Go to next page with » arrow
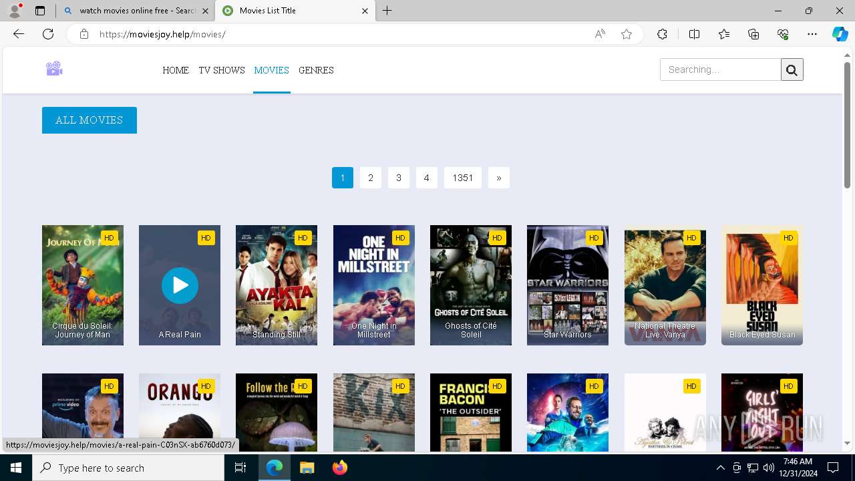The image size is (855, 481). [x=499, y=178]
